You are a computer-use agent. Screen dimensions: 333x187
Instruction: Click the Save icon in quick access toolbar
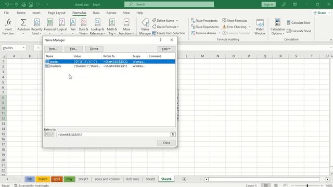click(31, 5)
